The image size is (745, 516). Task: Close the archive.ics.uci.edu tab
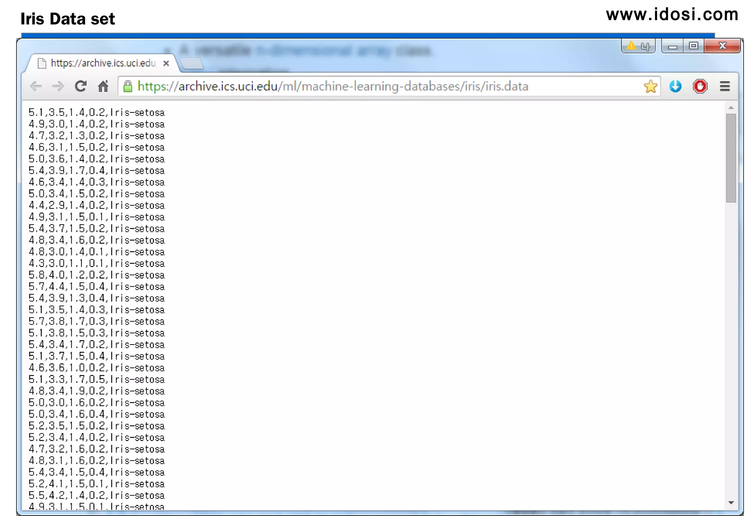(166, 63)
